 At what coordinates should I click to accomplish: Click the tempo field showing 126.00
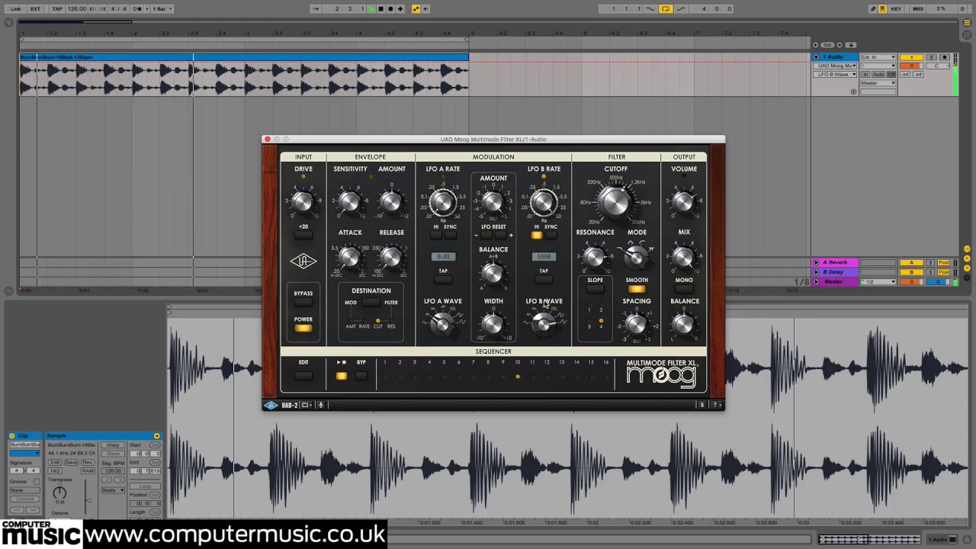pyautogui.click(x=77, y=9)
